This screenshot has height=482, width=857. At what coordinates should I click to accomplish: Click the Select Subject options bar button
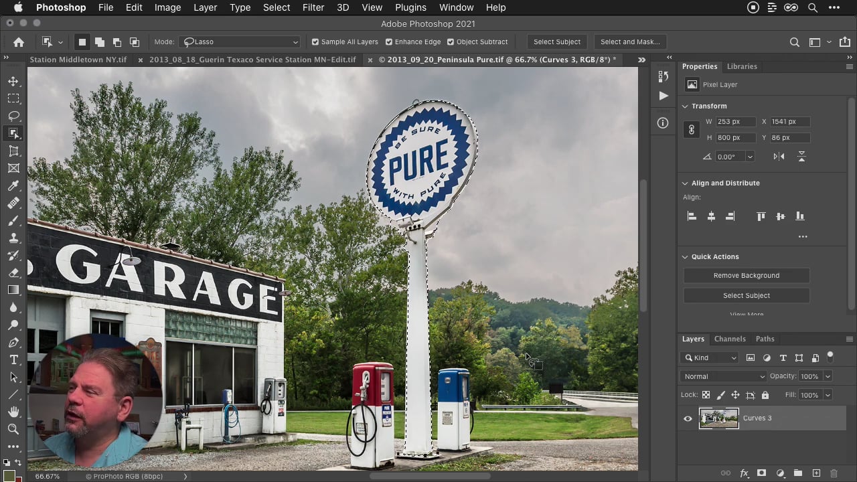click(557, 42)
